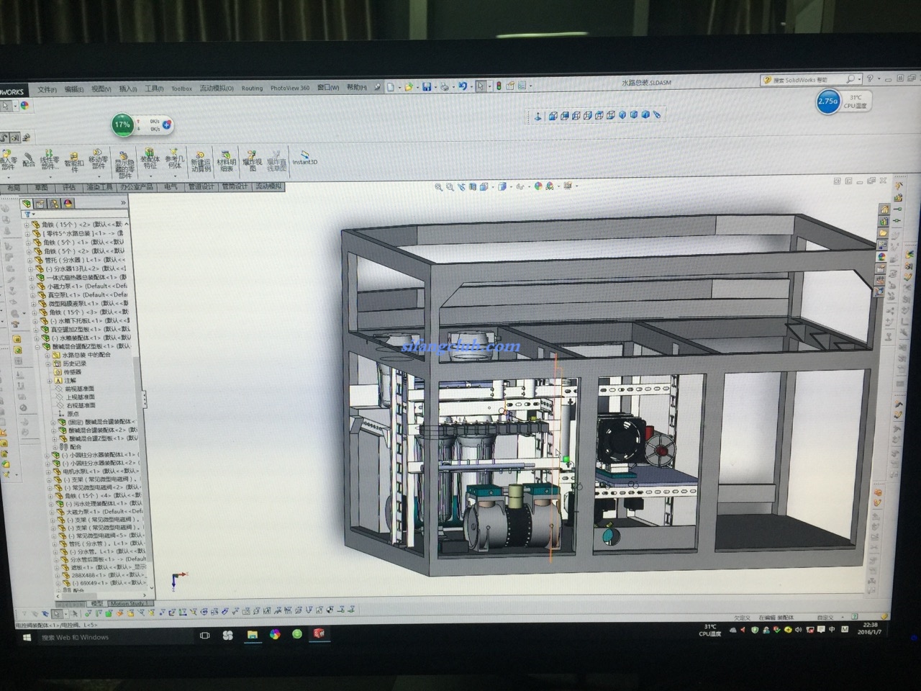This screenshot has height=691, width=921.
Task: Switch to the 评估 command tab
Action: point(68,187)
